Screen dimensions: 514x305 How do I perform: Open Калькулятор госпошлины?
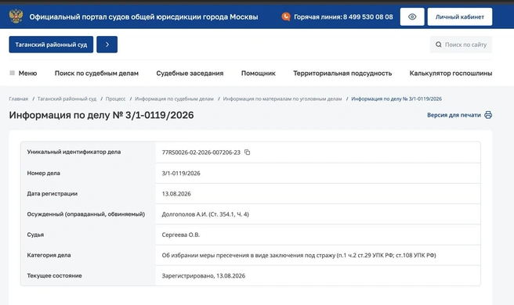(451, 74)
